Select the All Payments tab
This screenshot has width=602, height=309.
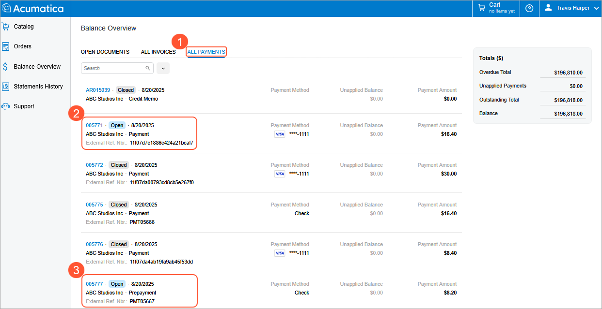click(206, 52)
